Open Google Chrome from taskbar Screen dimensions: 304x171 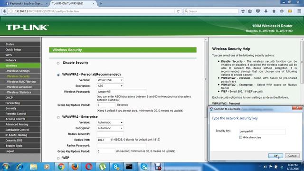(x=61, y=167)
